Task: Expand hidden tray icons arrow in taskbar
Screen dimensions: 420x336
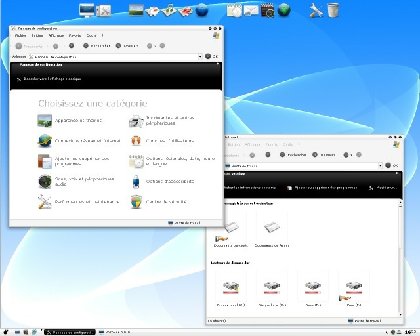Action: coord(387,332)
